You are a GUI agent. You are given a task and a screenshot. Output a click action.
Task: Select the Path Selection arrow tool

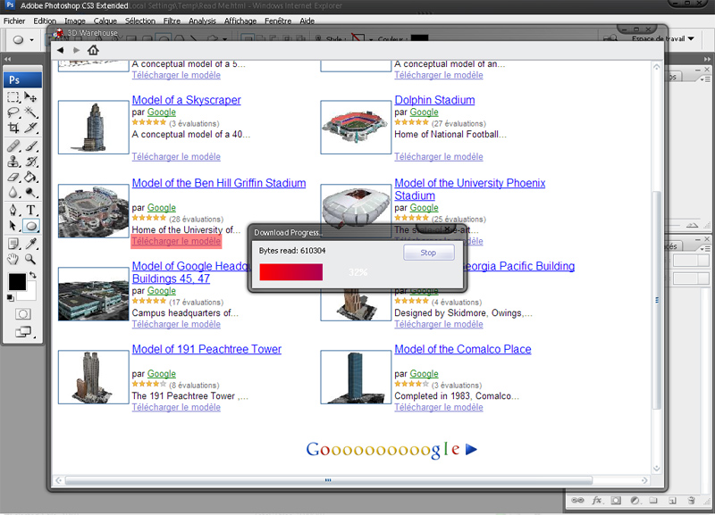13,226
